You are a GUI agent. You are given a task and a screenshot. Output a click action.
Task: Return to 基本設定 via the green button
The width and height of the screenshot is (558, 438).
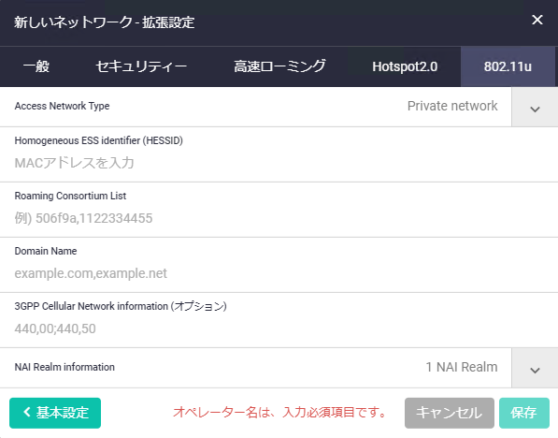click(55, 413)
